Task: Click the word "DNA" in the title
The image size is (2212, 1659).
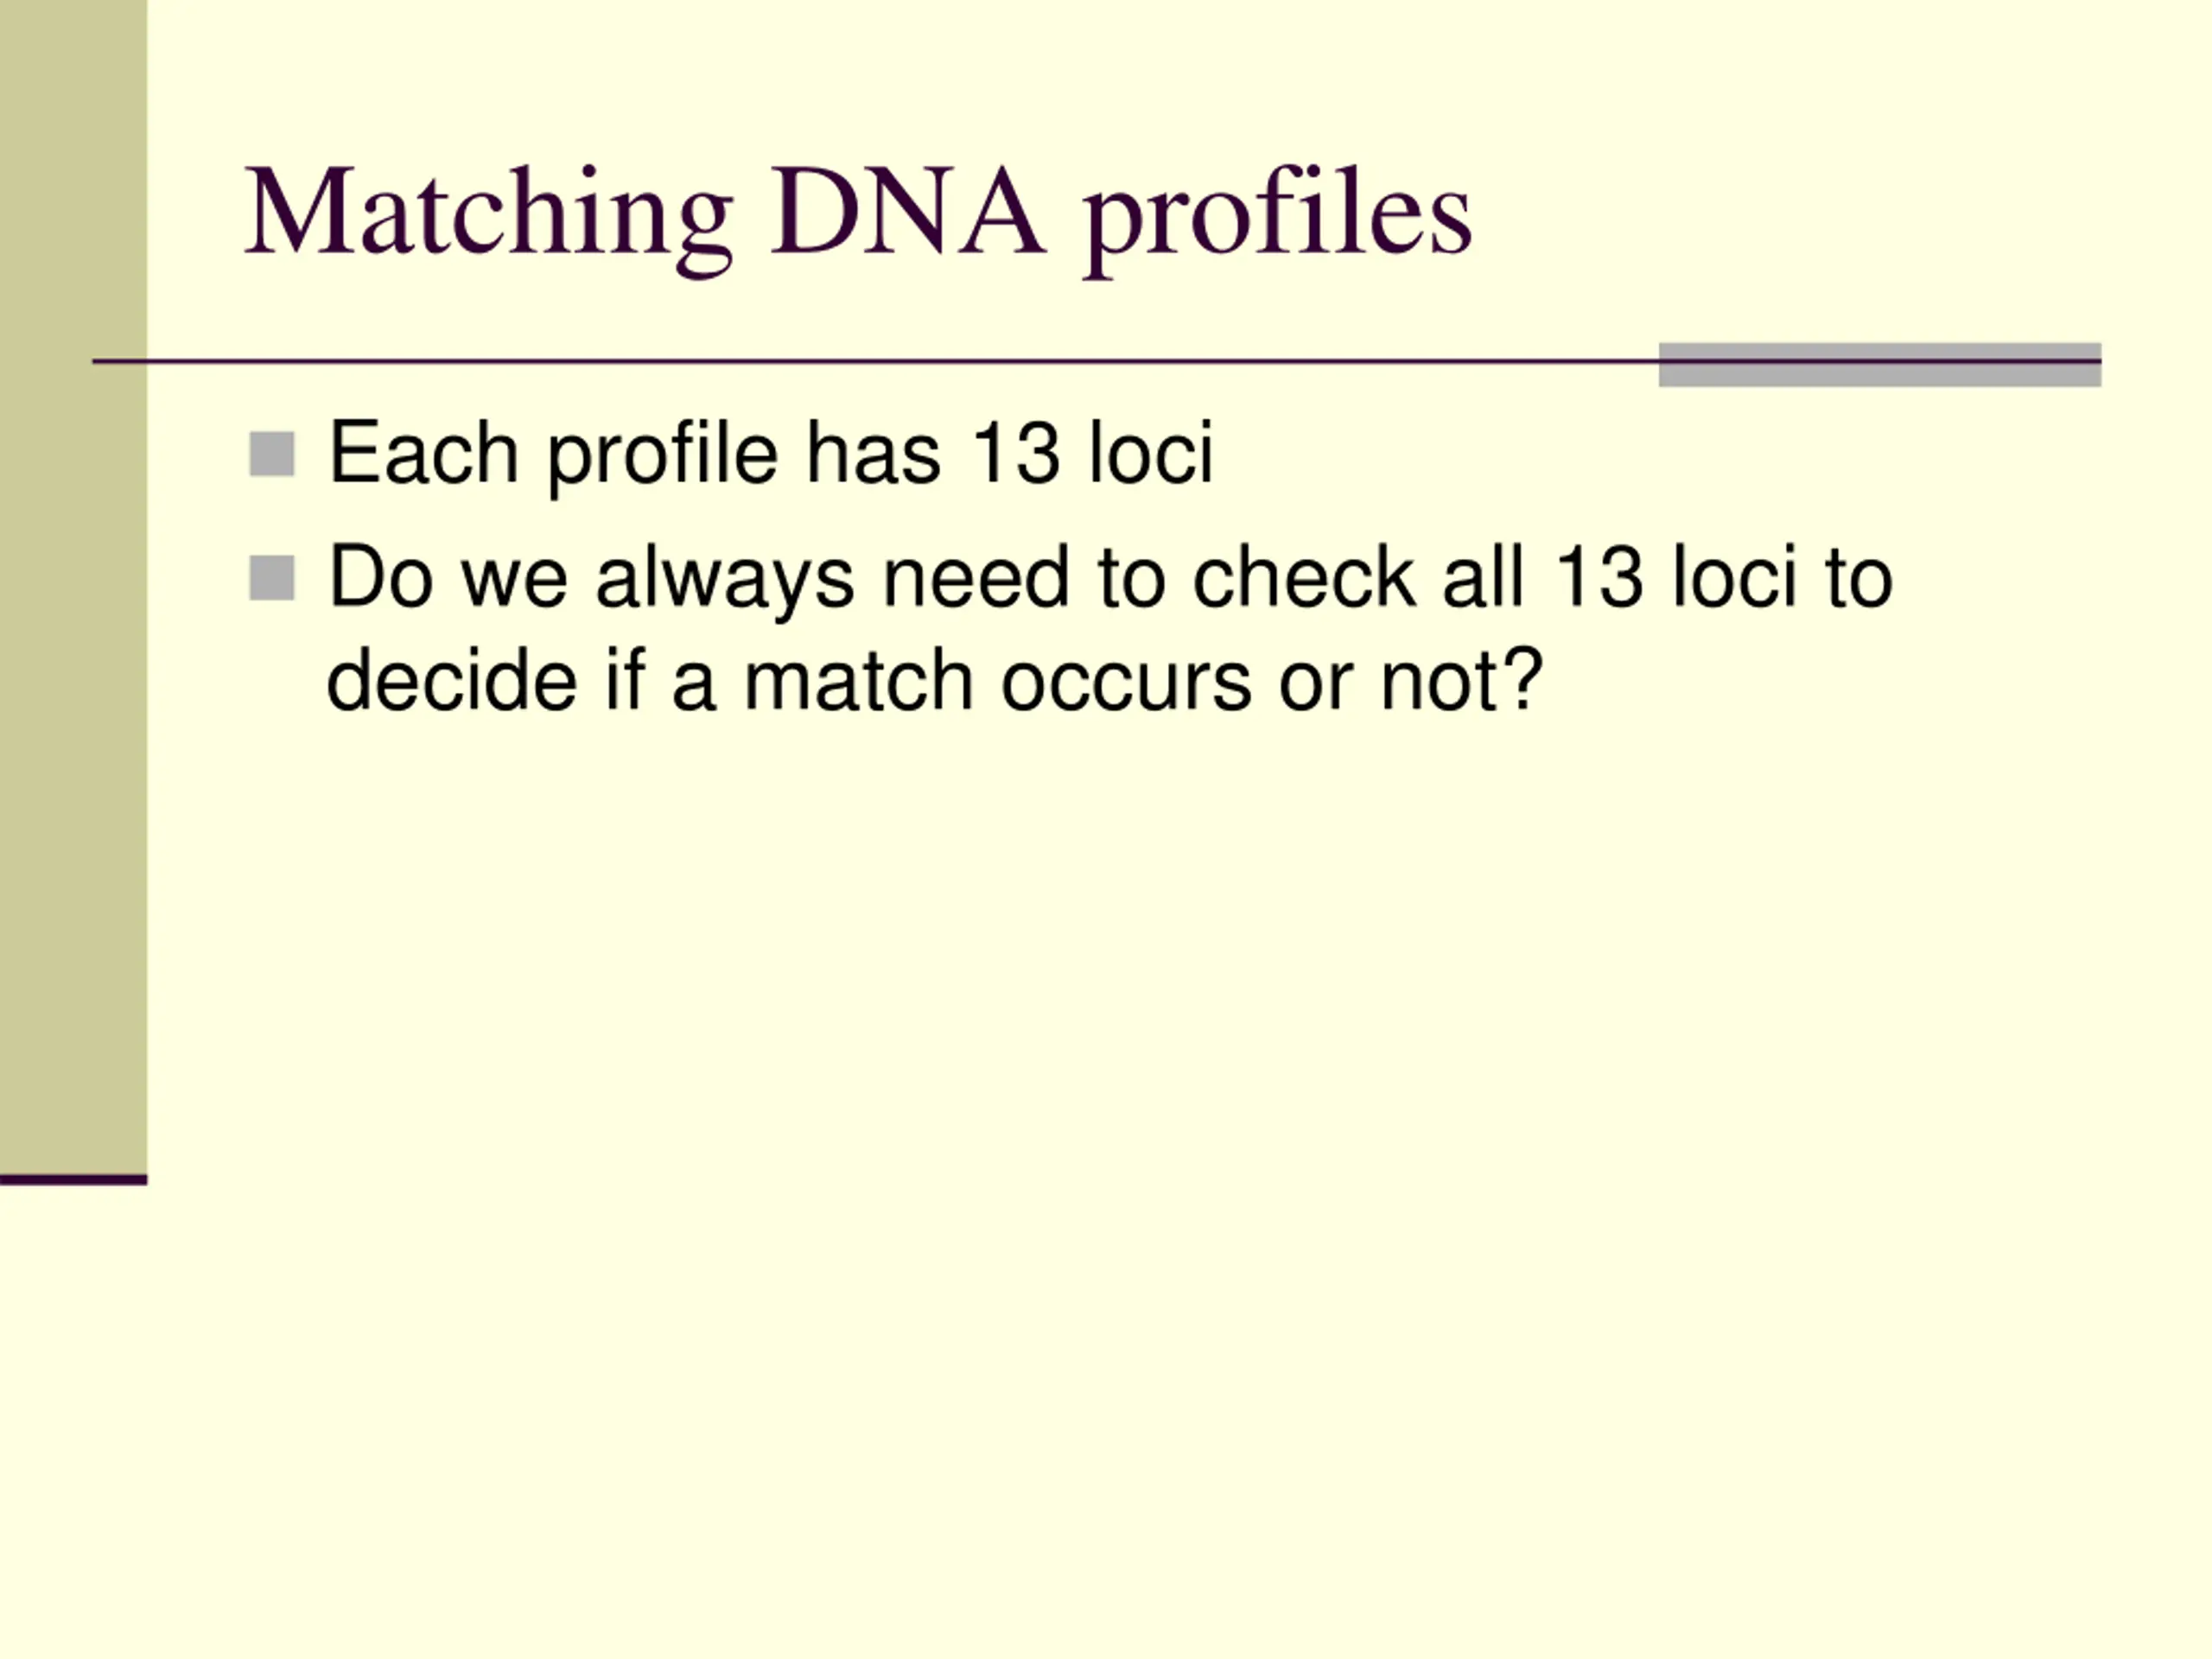Action: (x=908, y=211)
